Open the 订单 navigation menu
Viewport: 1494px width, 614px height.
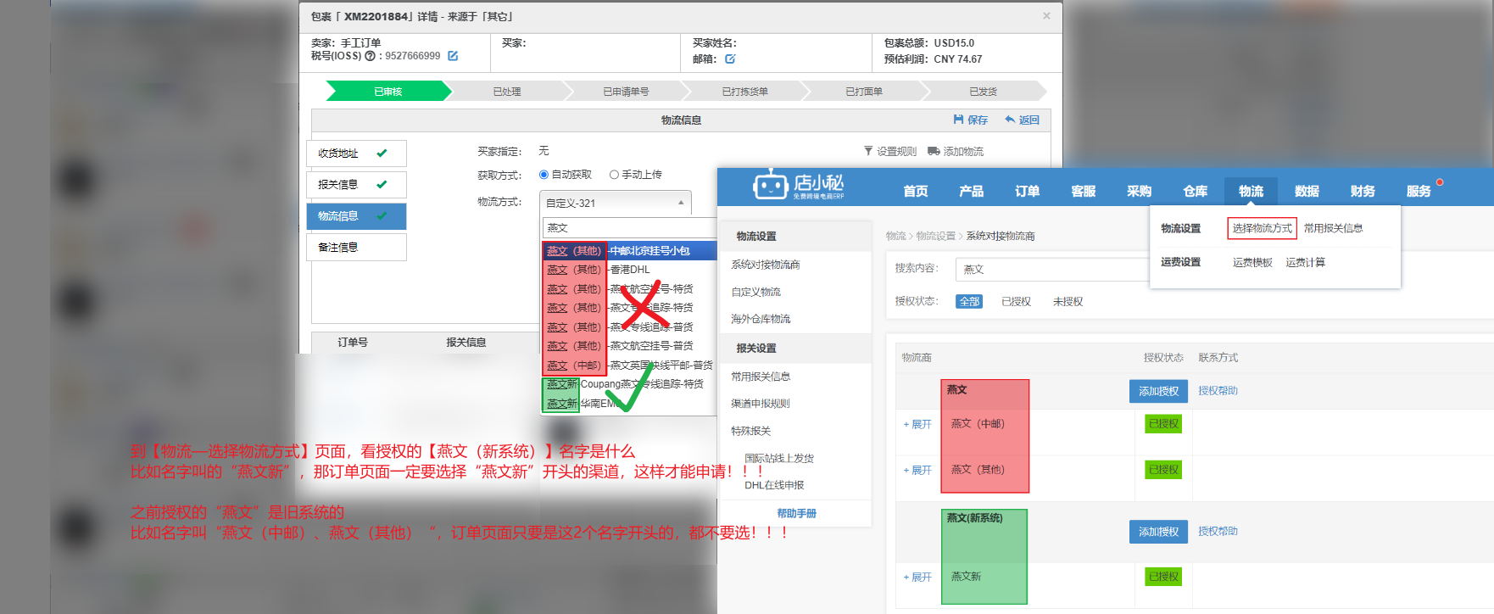point(1028,191)
